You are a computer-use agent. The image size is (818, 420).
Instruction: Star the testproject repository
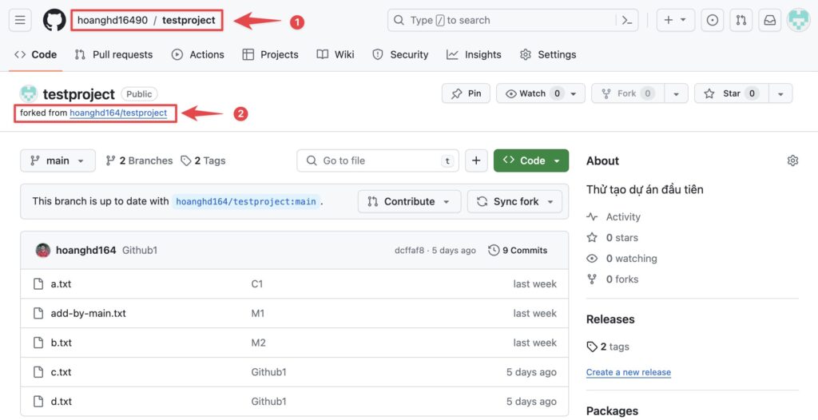coord(732,93)
